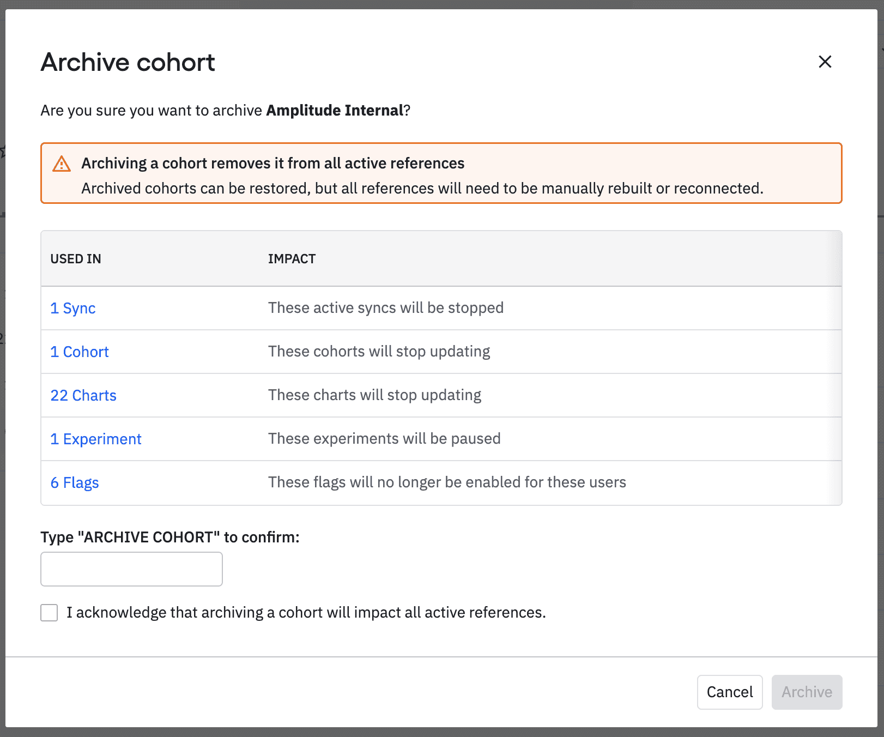884x737 pixels.
Task: Close the Archive cohort dialog
Action: point(825,62)
